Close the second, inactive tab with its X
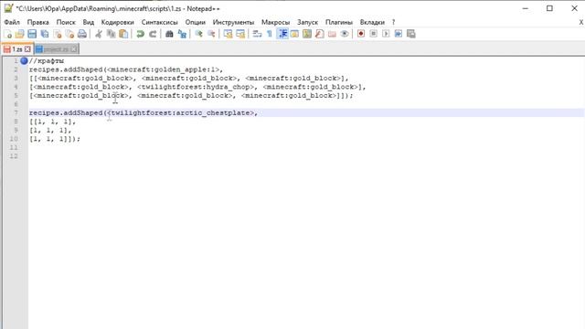The image size is (585, 329). (x=74, y=49)
